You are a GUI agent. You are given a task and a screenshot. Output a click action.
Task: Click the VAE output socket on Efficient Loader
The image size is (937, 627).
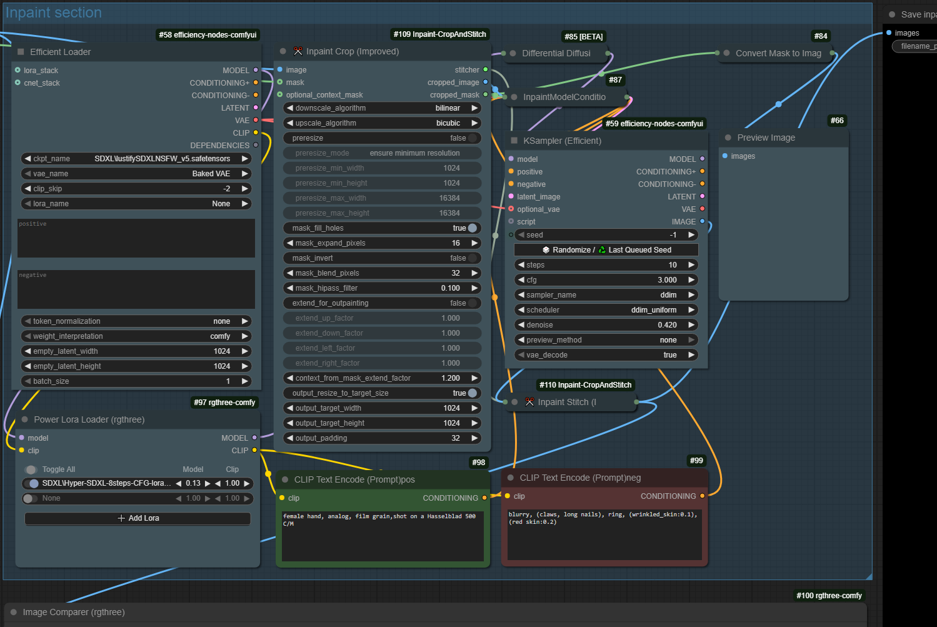tap(256, 120)
